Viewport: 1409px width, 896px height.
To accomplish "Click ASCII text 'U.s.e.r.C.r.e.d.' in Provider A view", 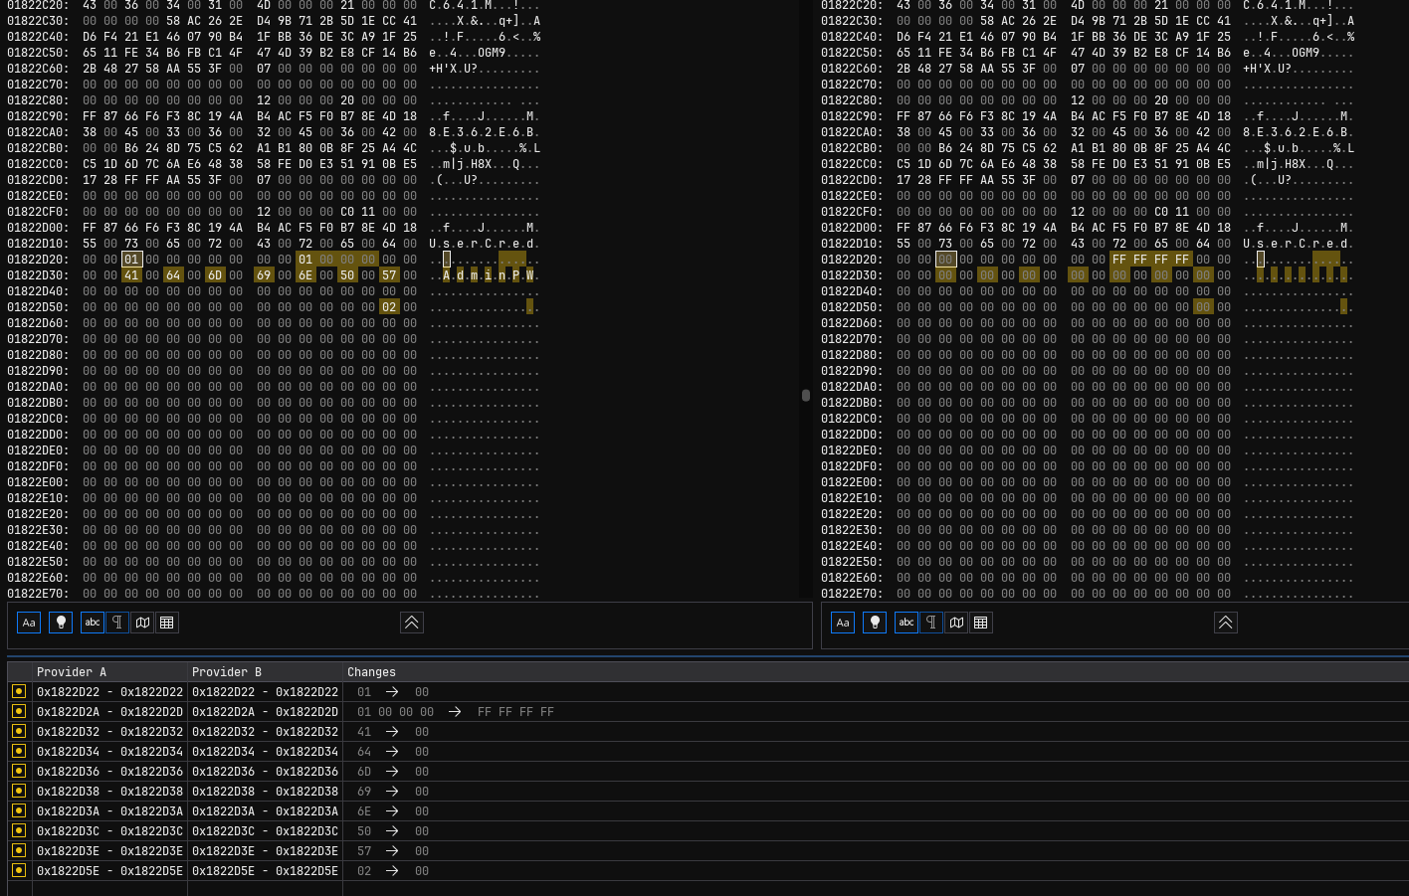I will point(485,244).
